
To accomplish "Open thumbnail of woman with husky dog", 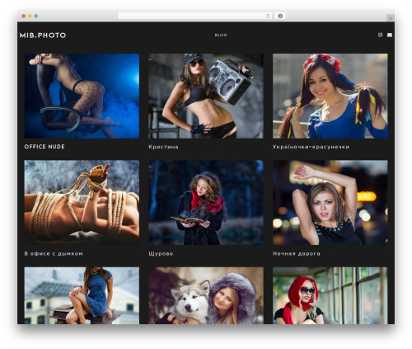I will tap(206, 295).
